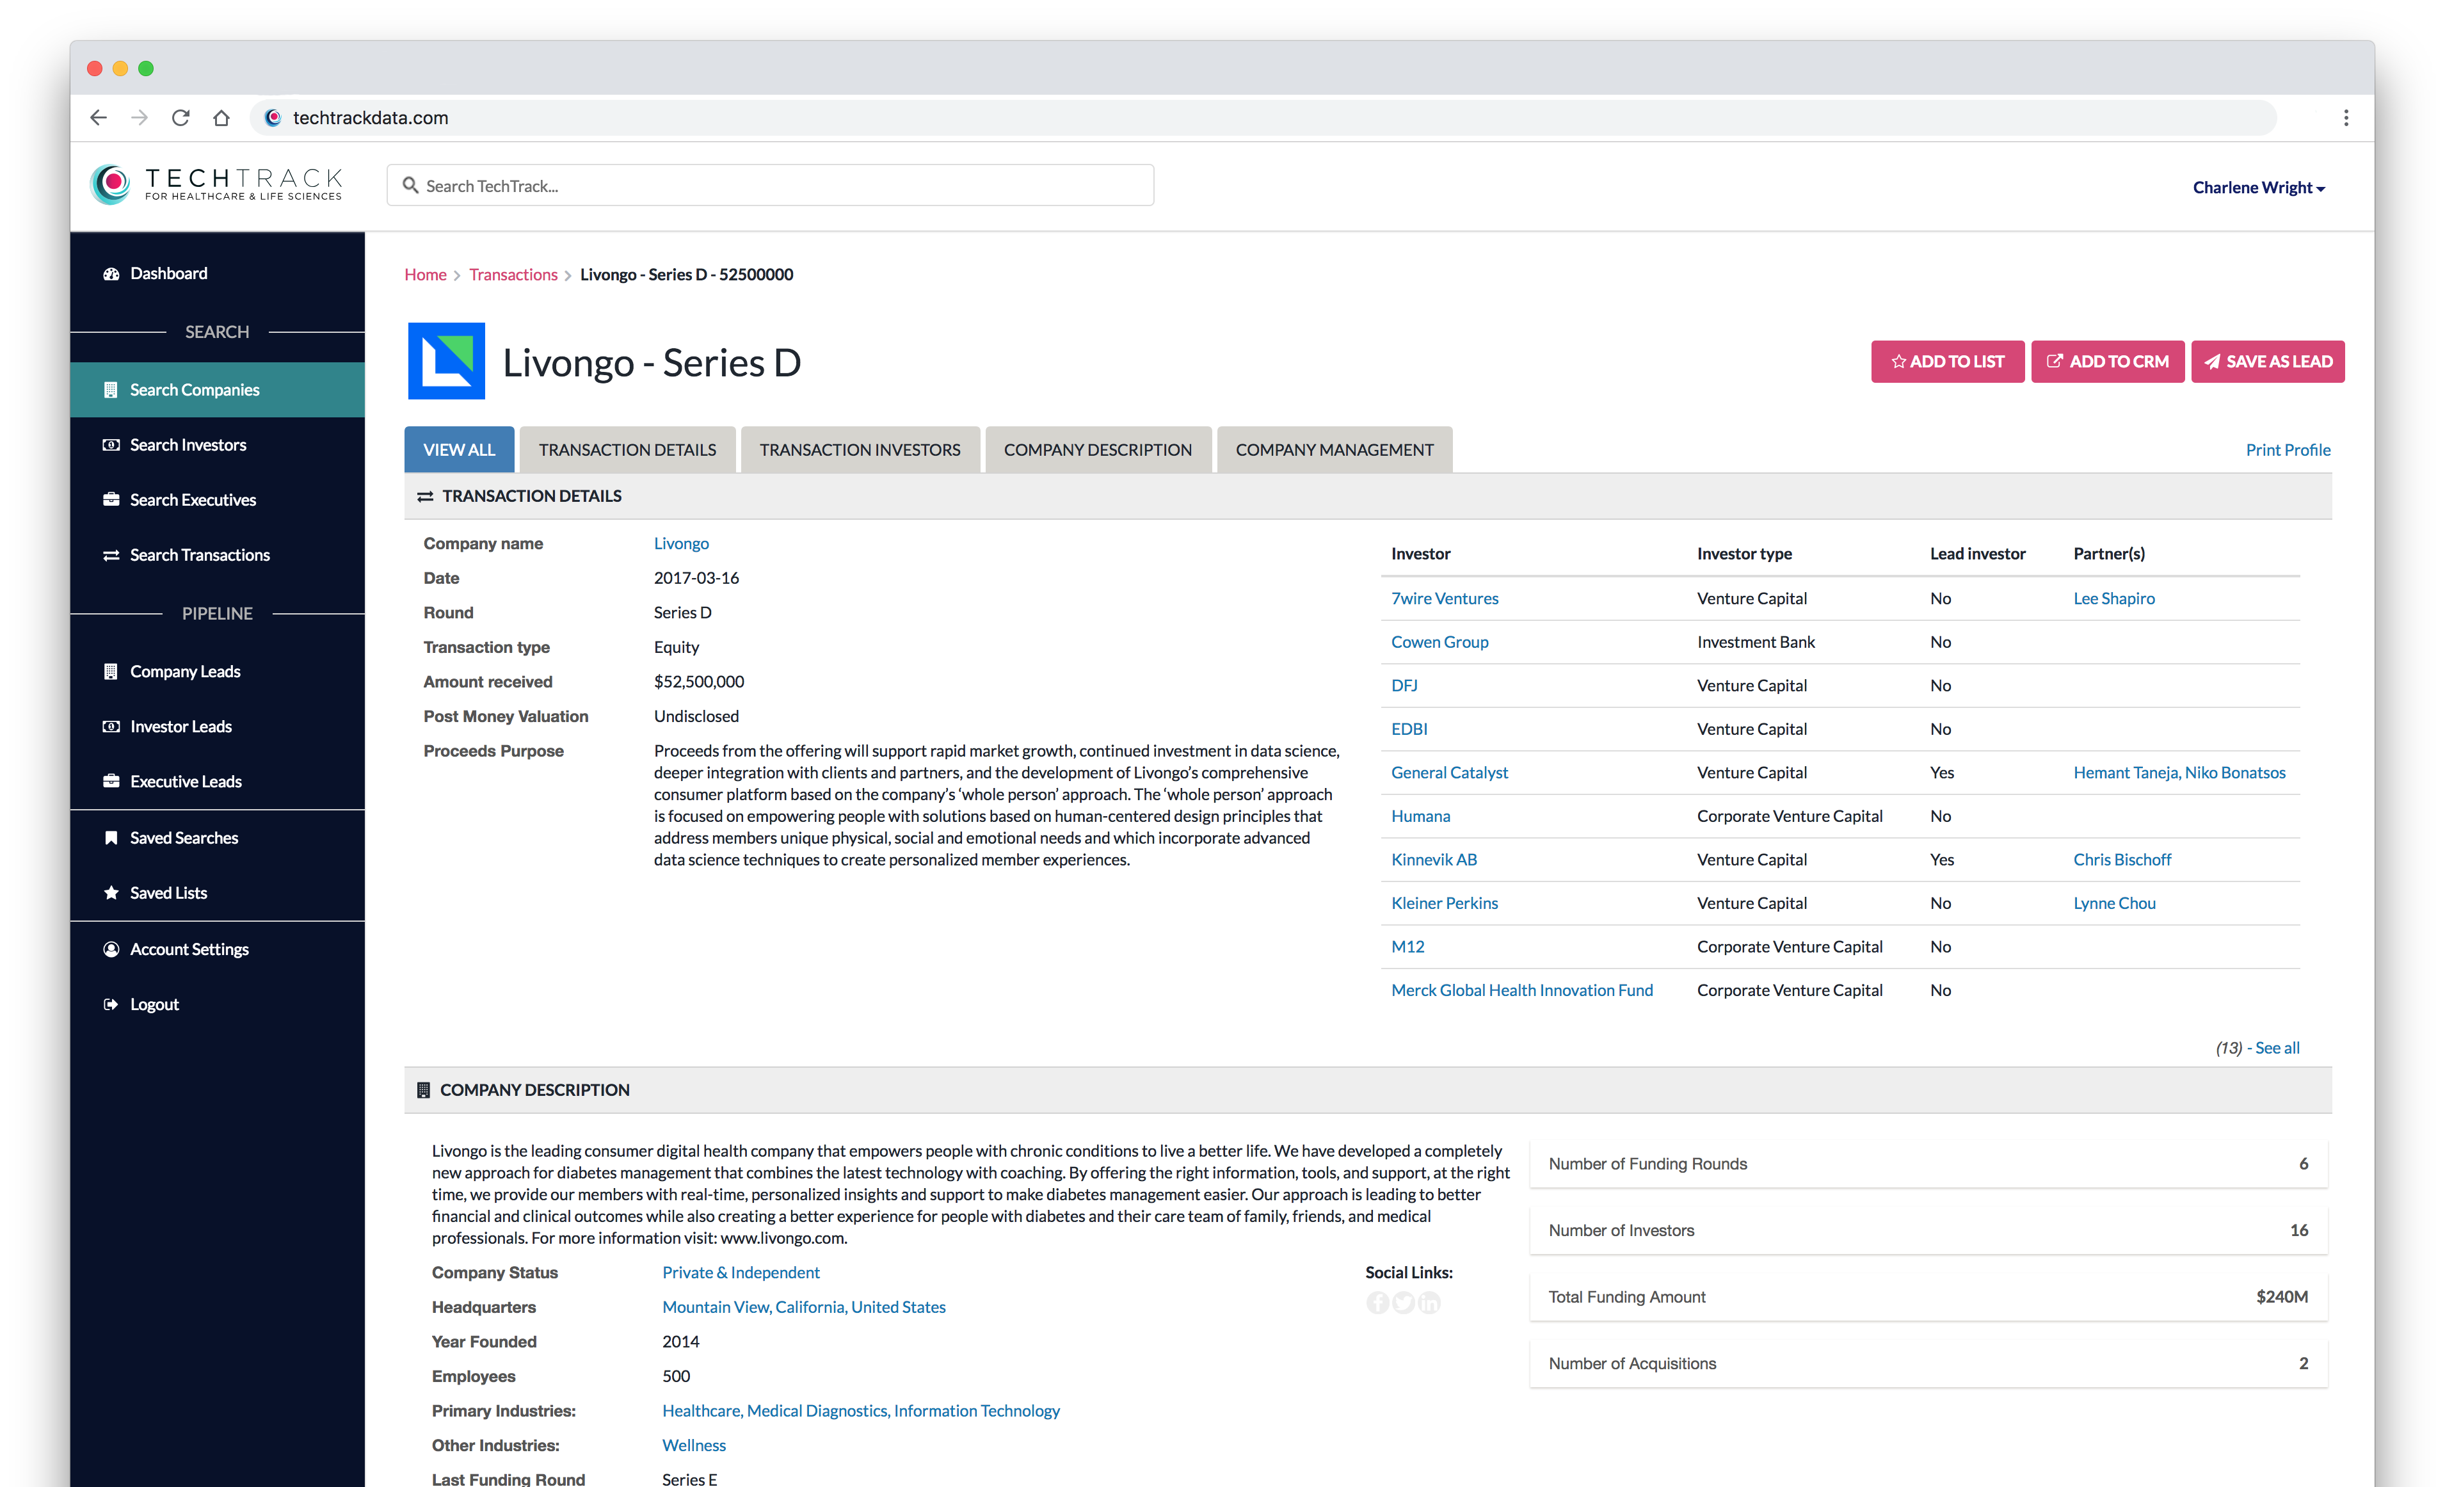This screenshot has height=1487, width=2445.
Task: Open the 7wire Ventures investor link
Action: [x=1445, y=599]
